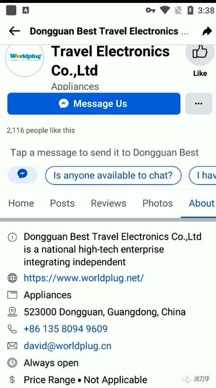Send "Is anyone available to chat?" message
The width and height of the screenshot is (216, 388).
113,175
